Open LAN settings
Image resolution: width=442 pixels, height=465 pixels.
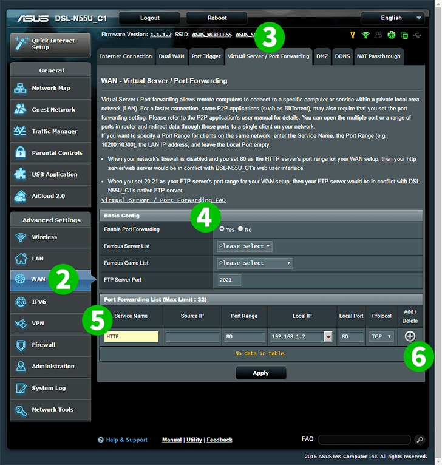coord(50,259)
